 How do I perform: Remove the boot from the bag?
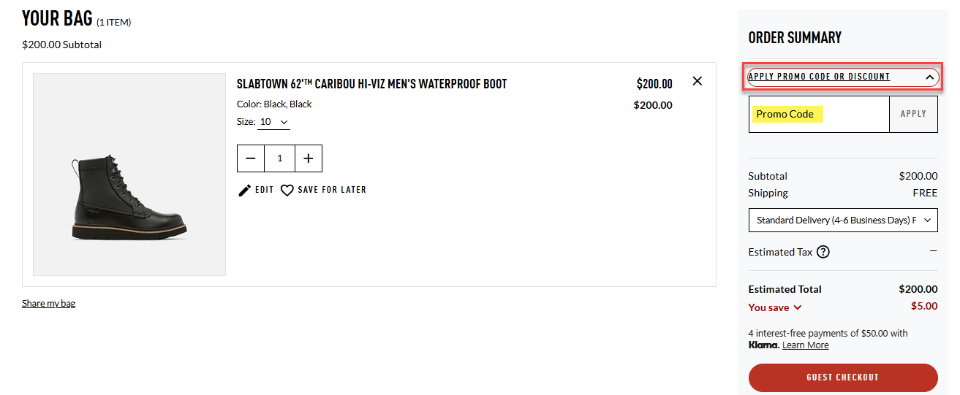coord(697,81)
